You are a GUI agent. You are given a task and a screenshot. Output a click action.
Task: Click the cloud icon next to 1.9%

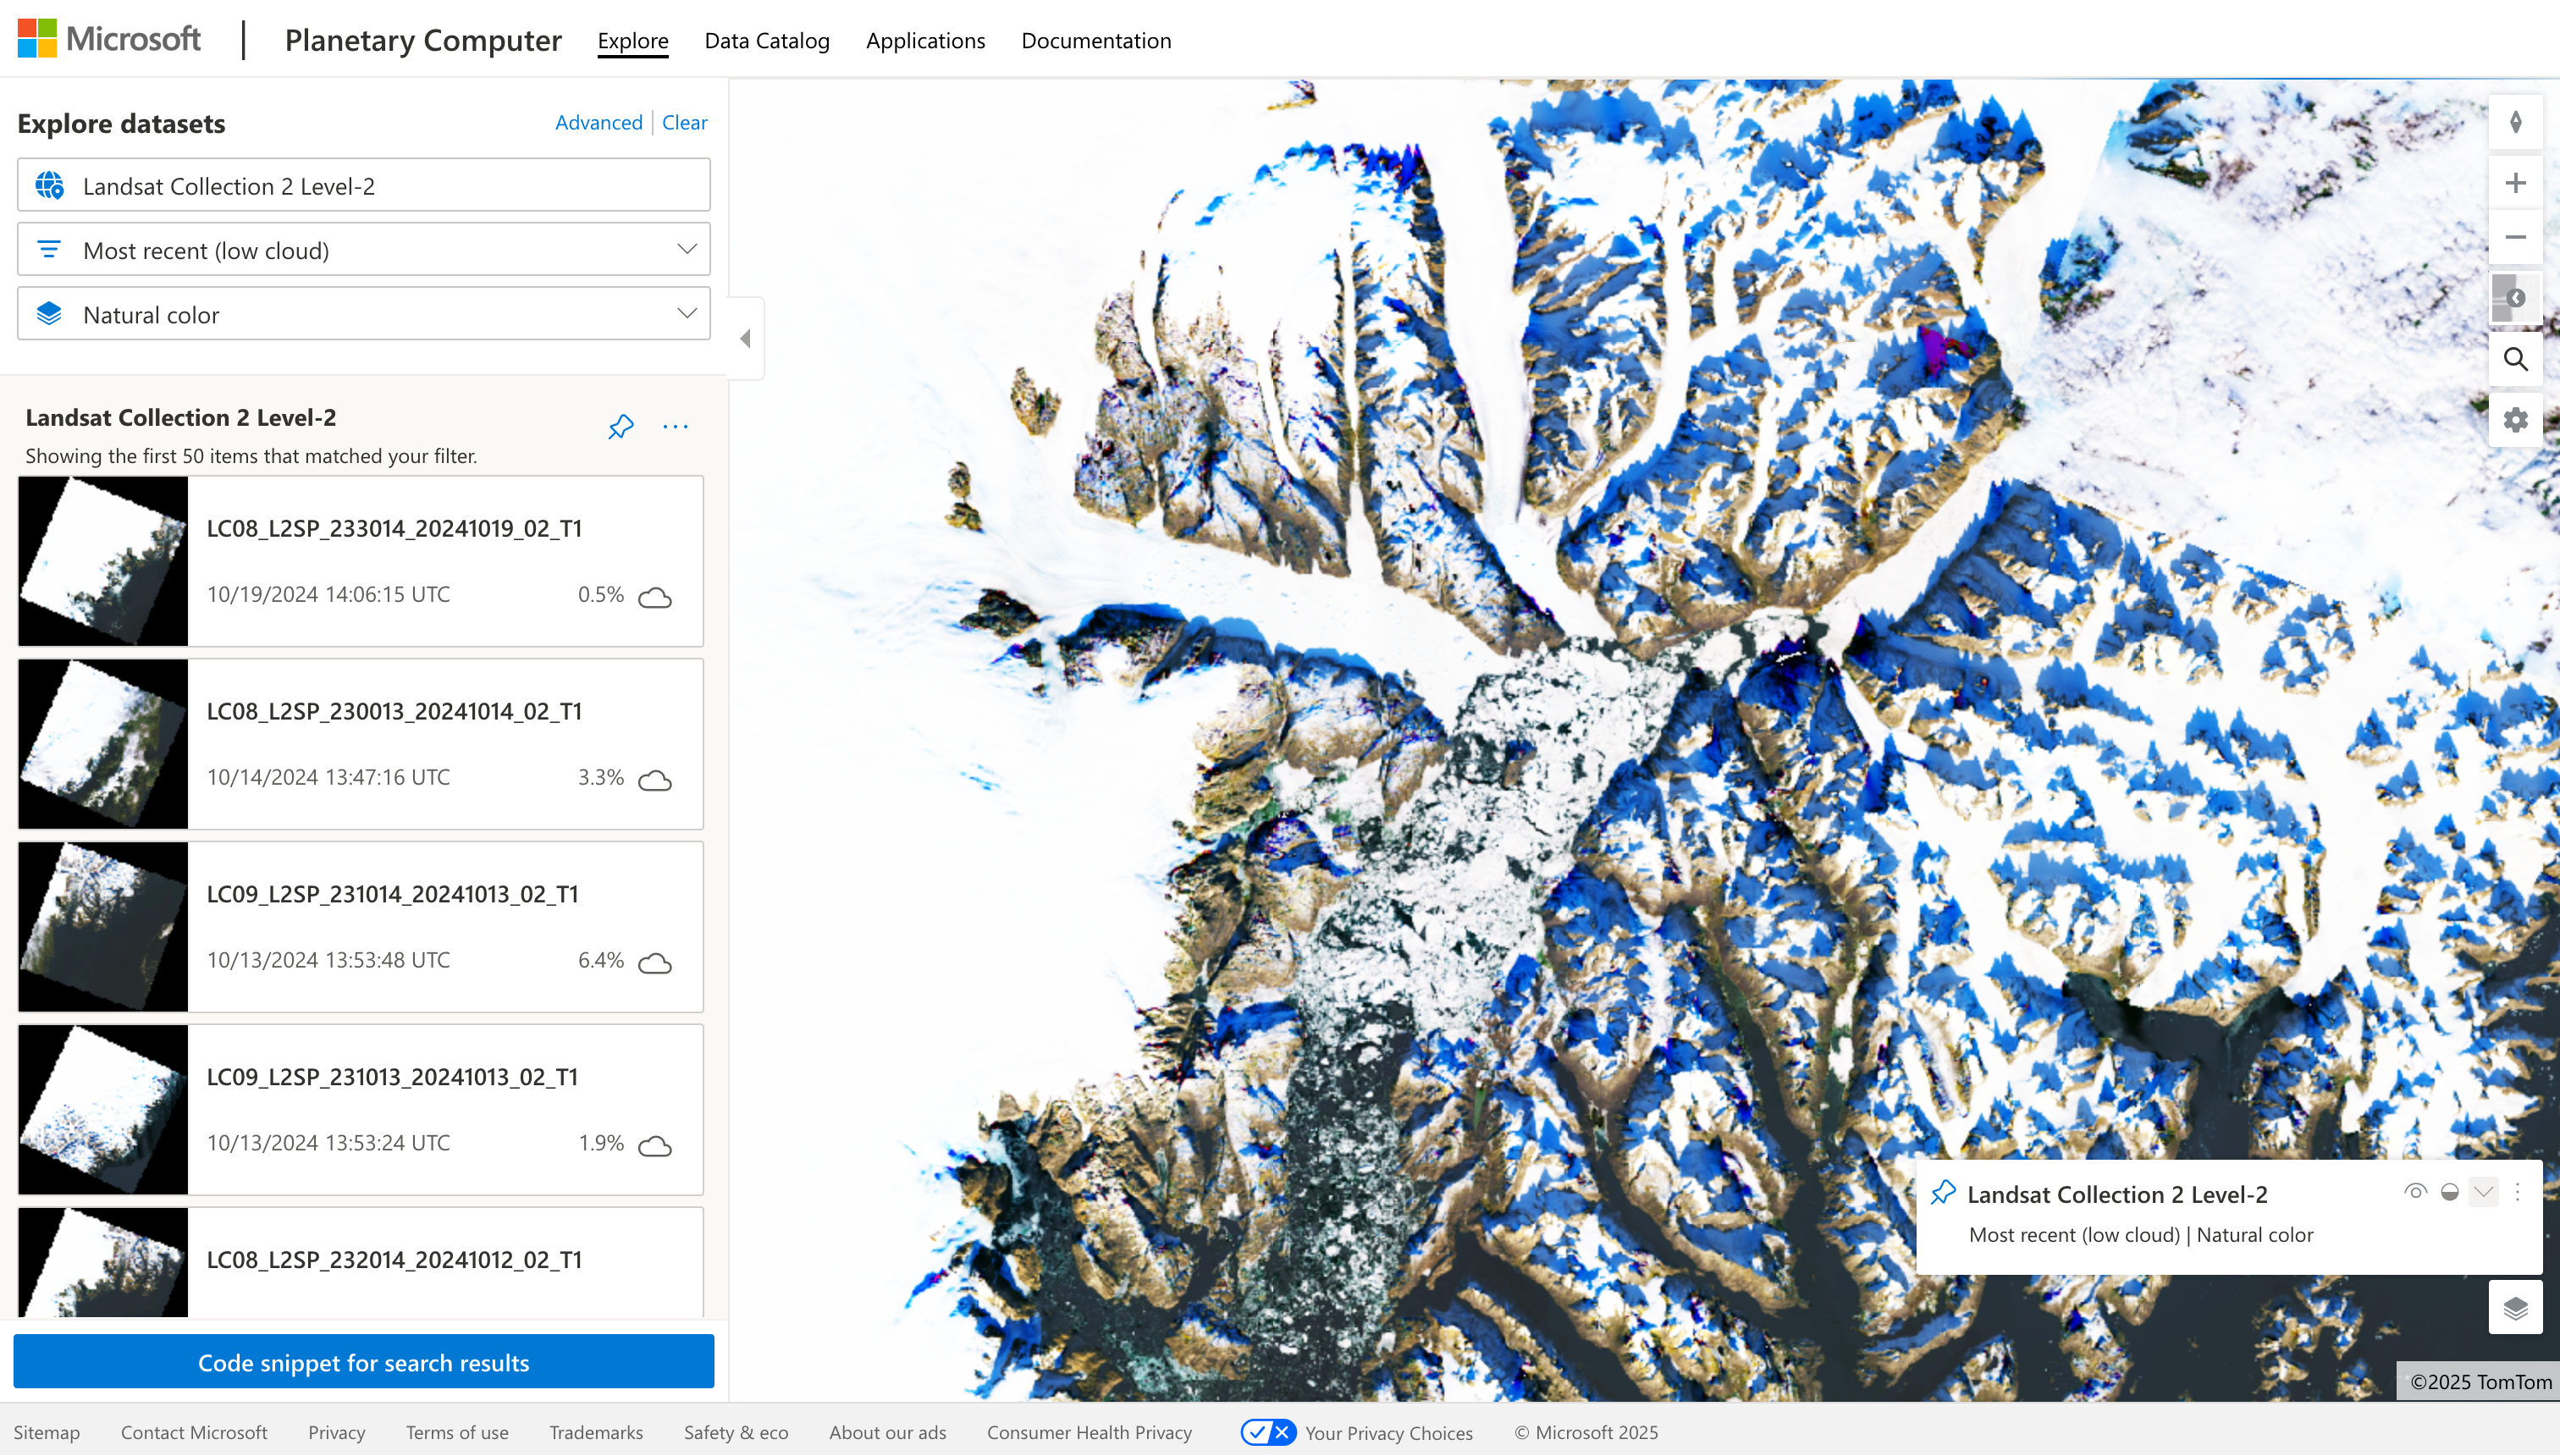(x=655, y=1147)
